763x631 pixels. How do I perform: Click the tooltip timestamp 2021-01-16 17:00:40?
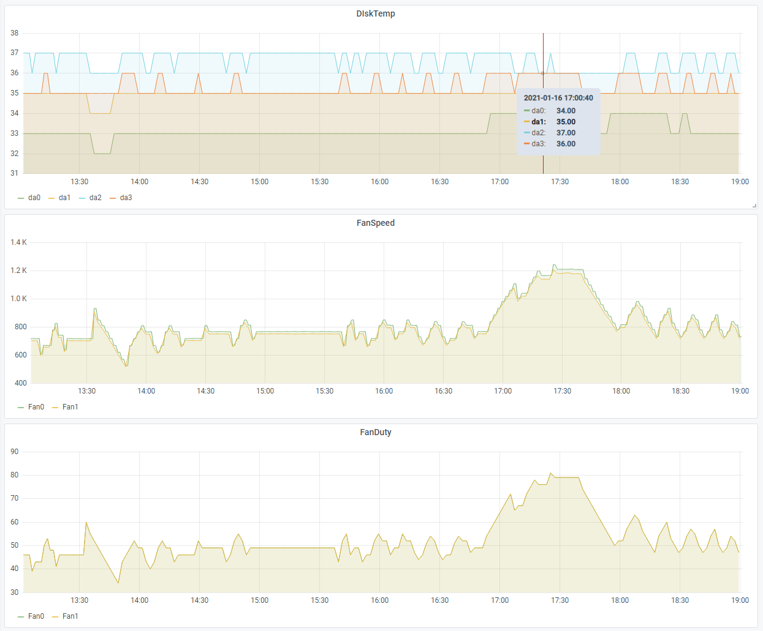pos(558,98)
